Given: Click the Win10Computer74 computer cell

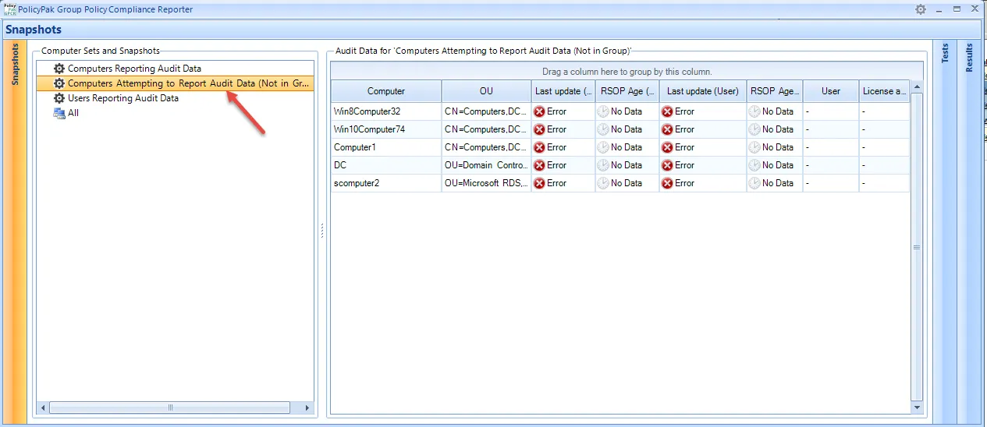Looking at the screenshot, I should [386, 129].
